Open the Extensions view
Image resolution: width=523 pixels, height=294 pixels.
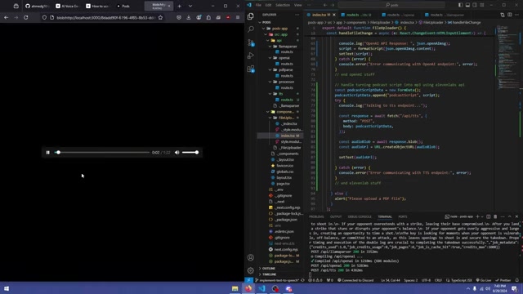[251, 69]
